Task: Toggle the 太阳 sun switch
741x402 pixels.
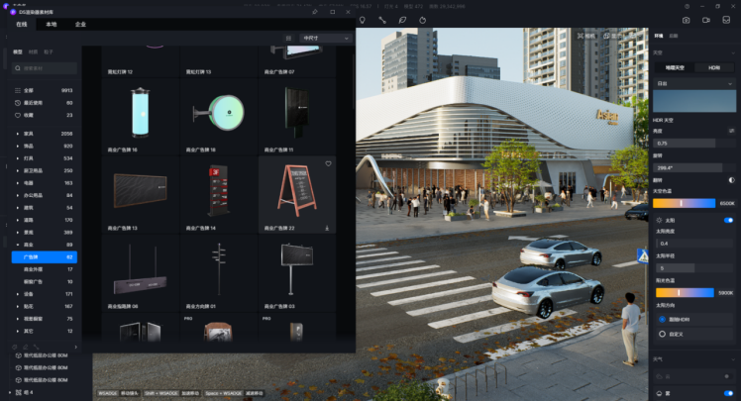Action: 729,220
